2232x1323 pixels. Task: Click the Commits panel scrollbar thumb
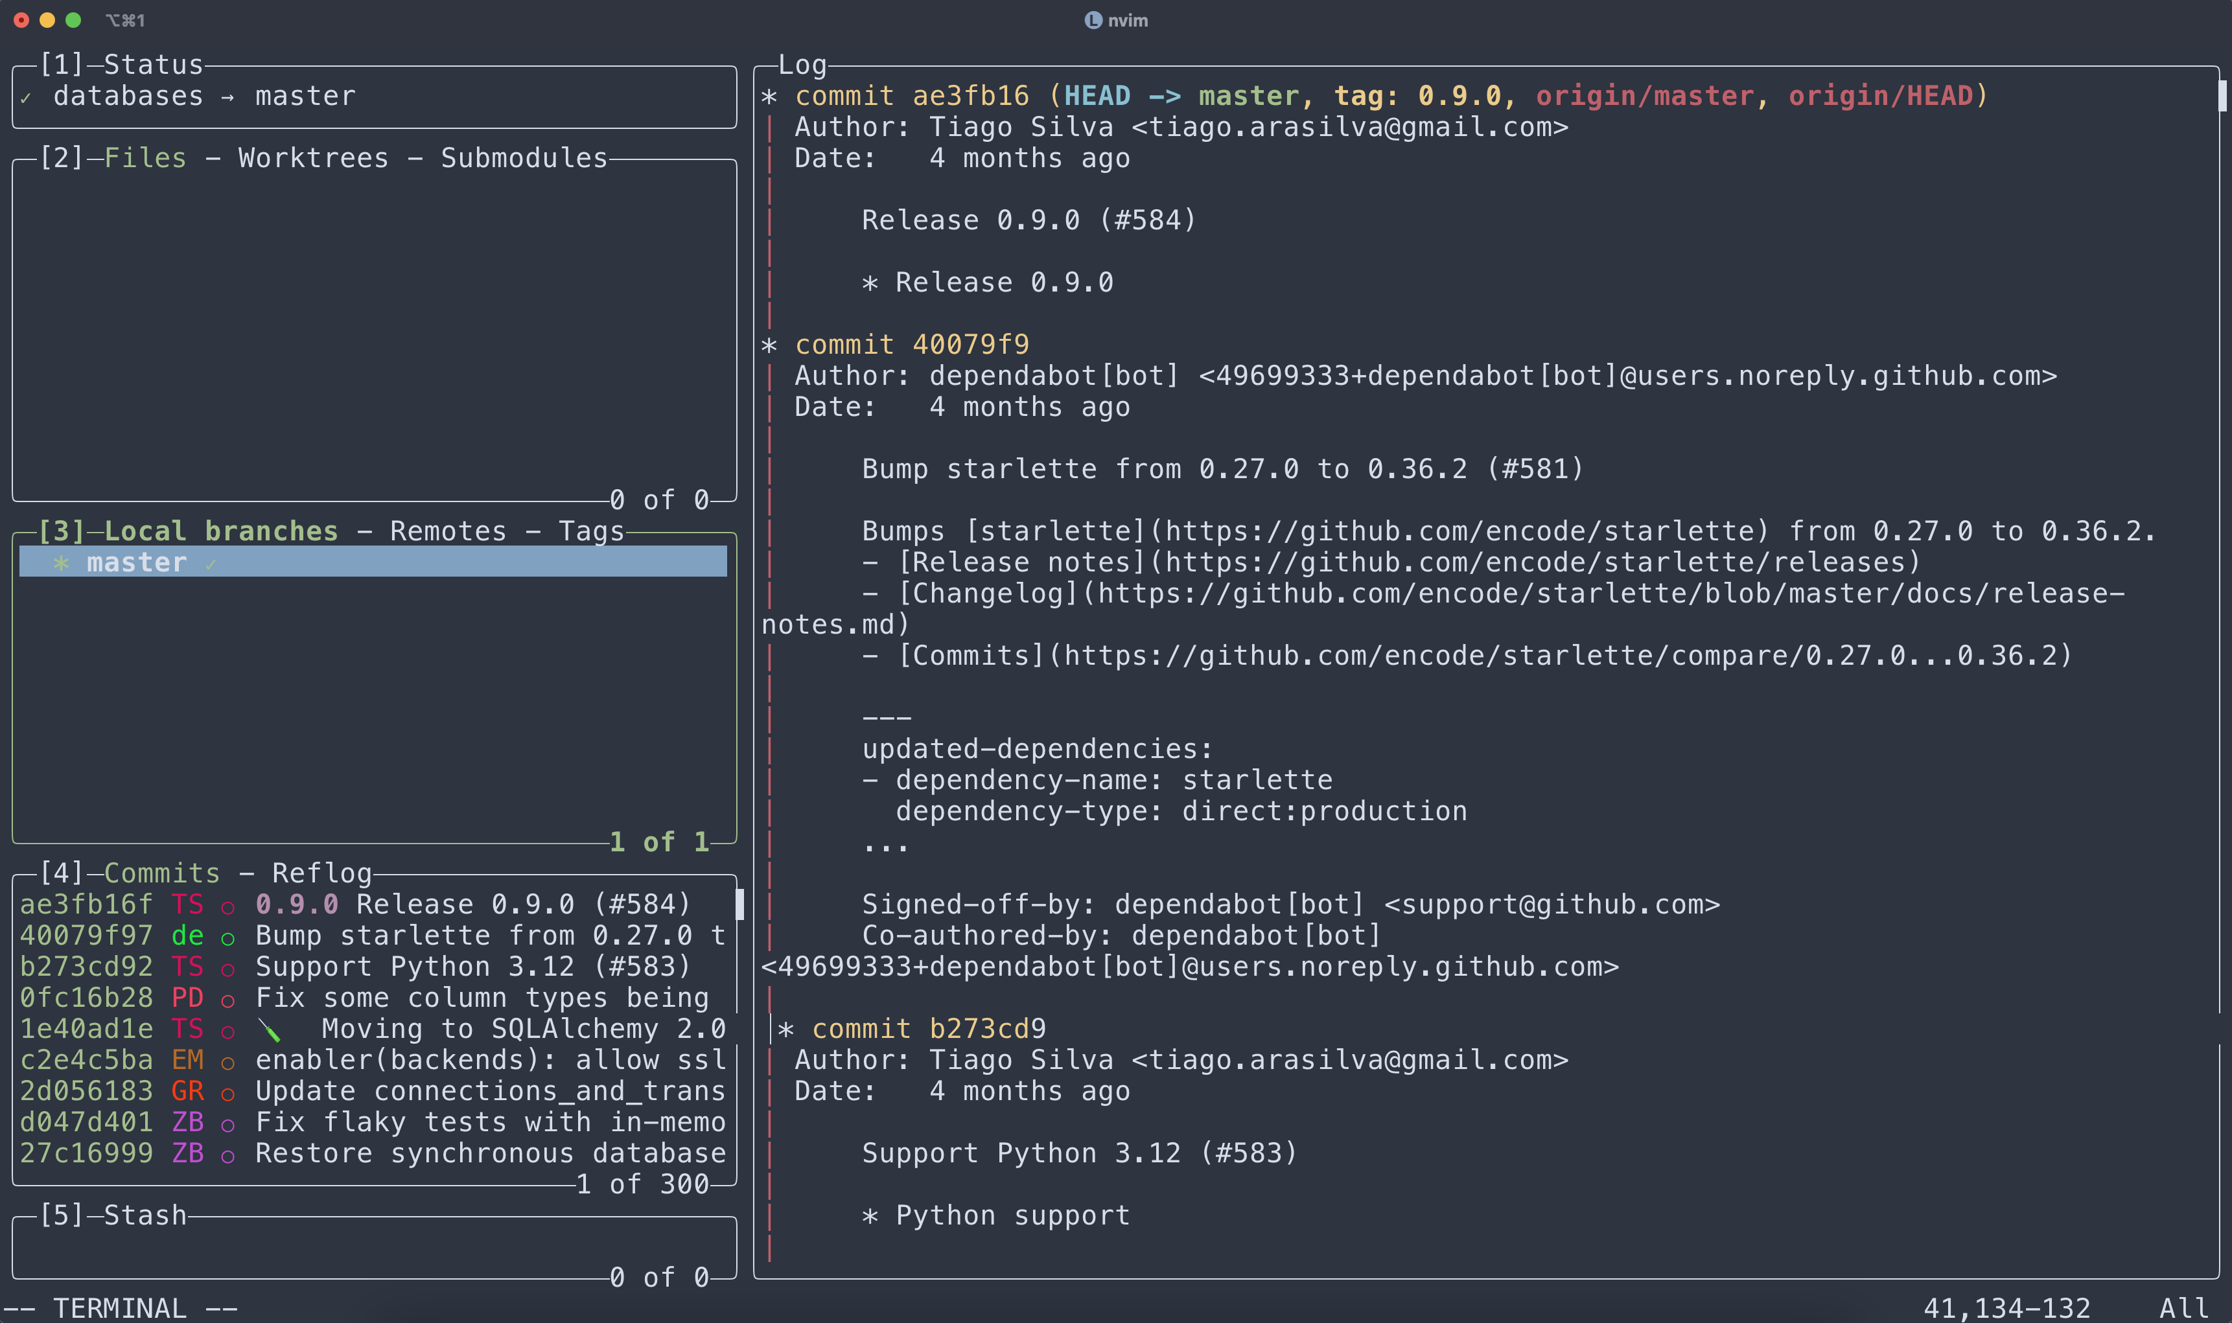[x=739, y=904]
